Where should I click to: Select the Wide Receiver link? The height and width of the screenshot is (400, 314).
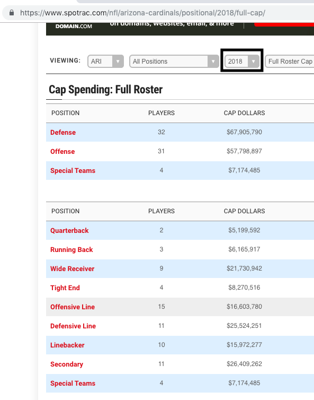click(x=72, y=269)
